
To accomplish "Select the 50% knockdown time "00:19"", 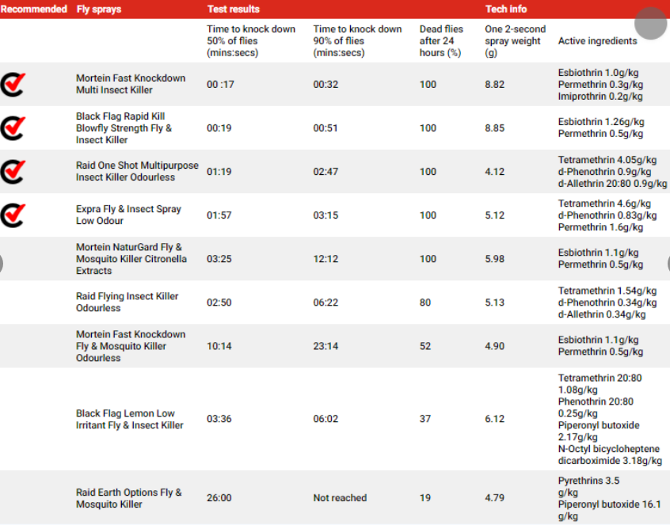I will coord(219,127).
